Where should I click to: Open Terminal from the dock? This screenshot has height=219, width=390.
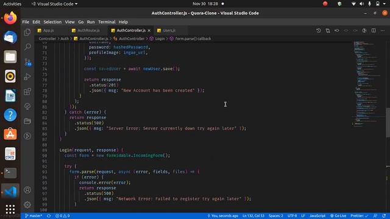tap(10, 173)
